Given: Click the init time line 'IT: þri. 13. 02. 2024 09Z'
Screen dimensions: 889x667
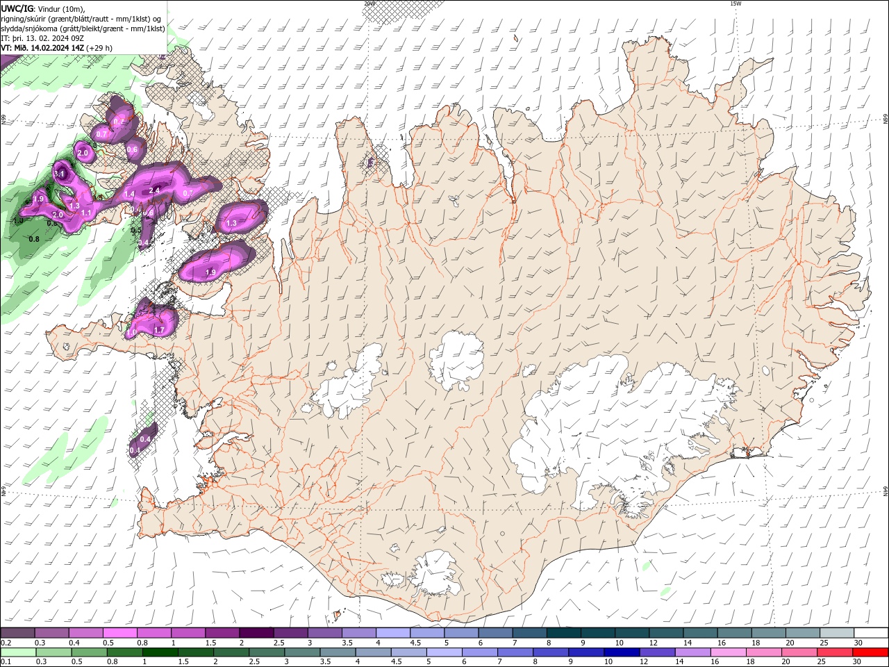Looking at the screenshot, I should point(42,38).
